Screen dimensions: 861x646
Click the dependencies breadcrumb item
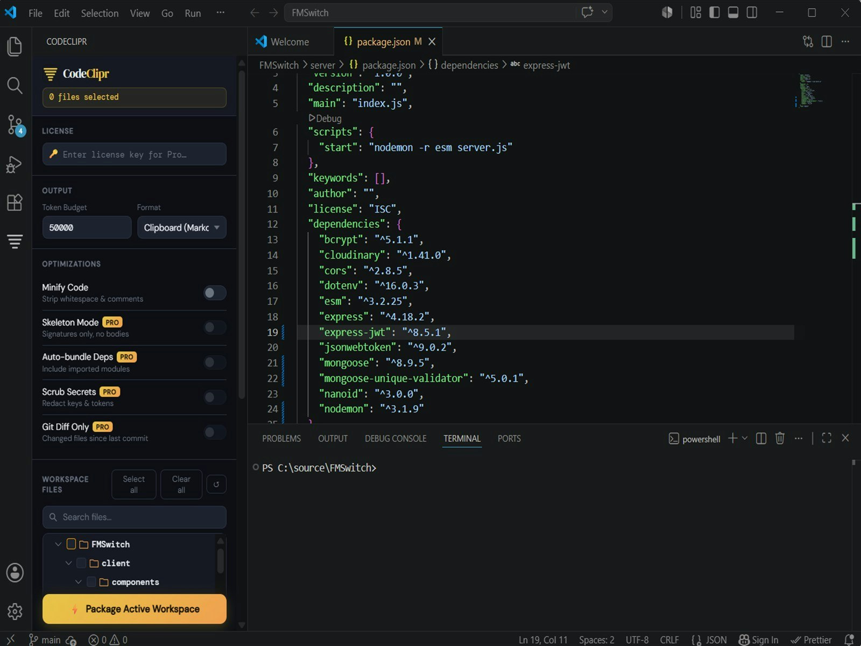click(x=463, y=65)
